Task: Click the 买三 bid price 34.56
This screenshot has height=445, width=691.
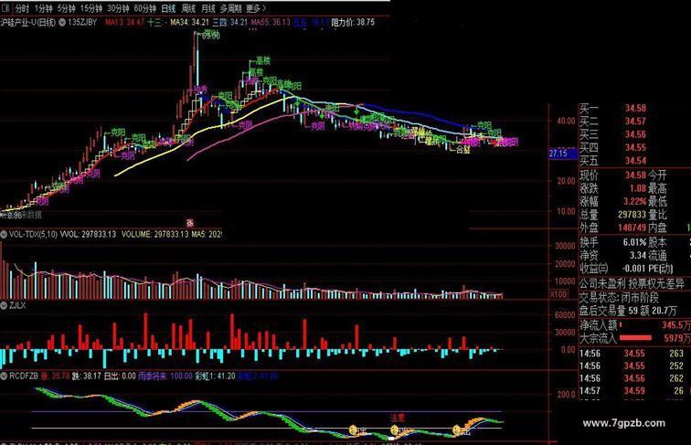Action: (x=635, y=134)
